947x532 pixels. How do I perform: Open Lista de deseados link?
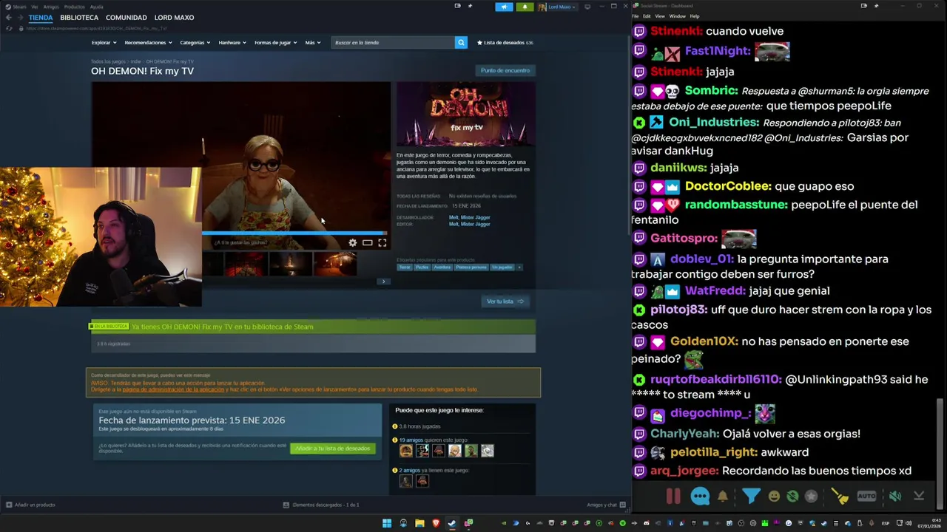505,42
